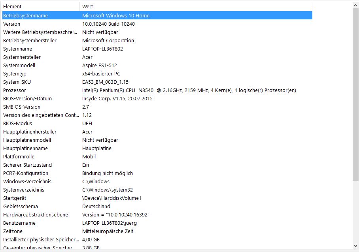Select the Plattformrolle row label
The image size is (359, 252).
[19, 157]
